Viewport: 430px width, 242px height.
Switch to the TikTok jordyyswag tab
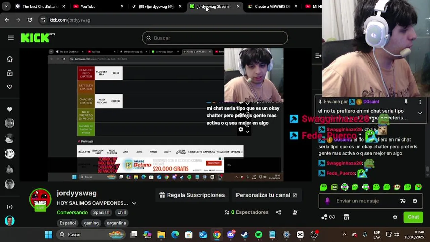(x=157, y=6)
